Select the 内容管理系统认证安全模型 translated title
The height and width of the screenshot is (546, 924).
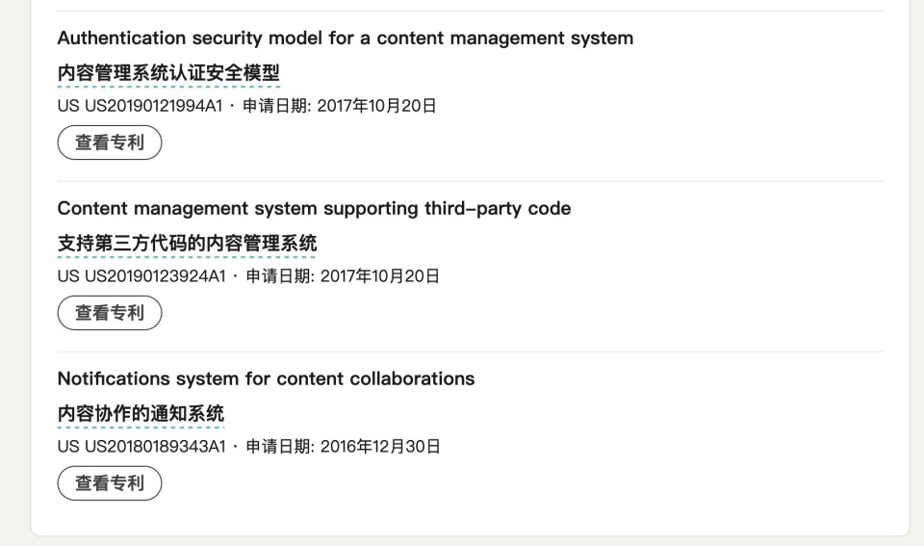pyautogui.click(x=168, y=73)
